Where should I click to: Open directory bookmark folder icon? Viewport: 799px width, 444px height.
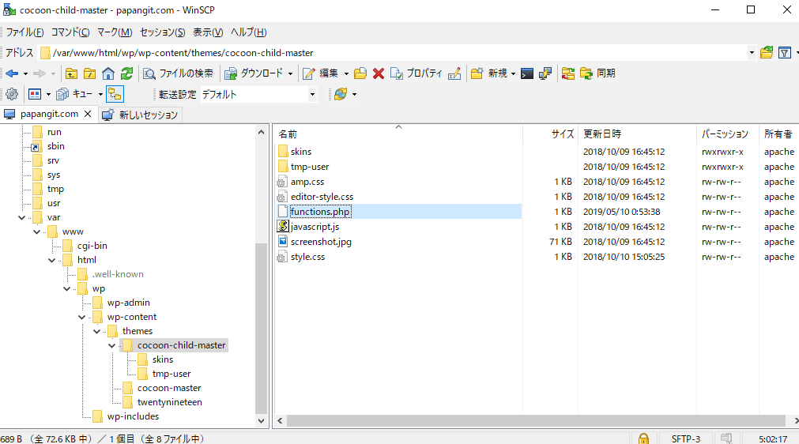point(767,52)
